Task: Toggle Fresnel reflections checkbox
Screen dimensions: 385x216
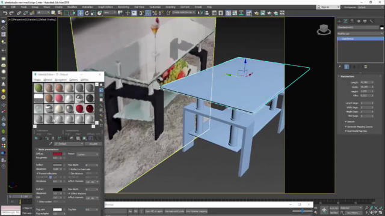Action: click(37, 173)
